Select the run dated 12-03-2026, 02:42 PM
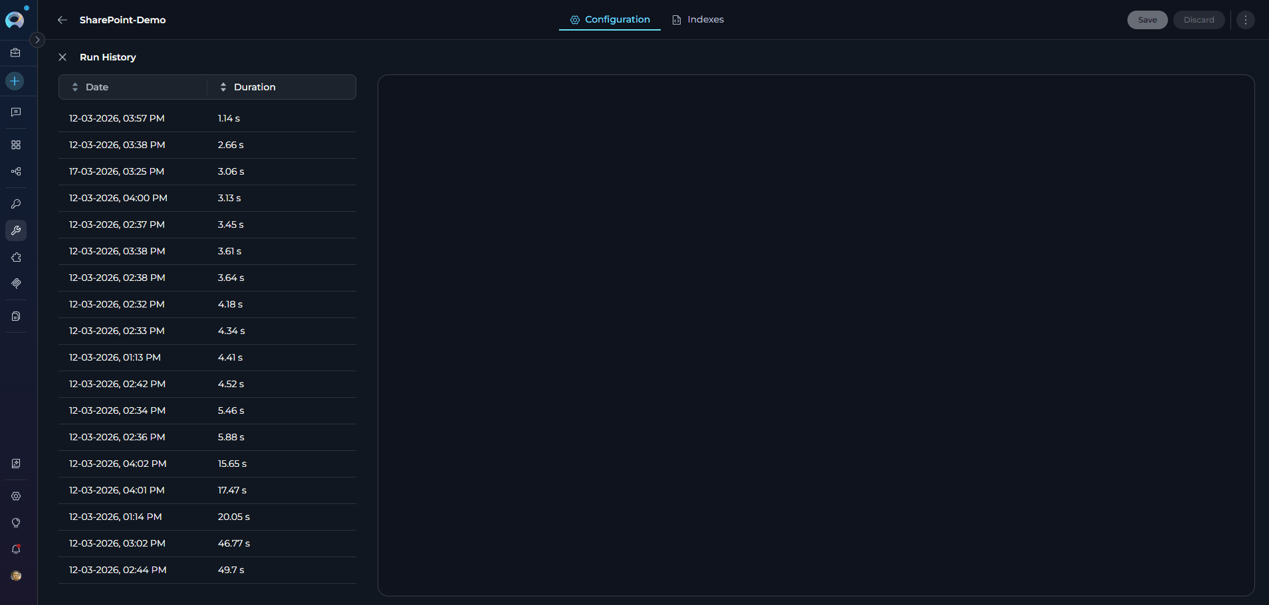This screenshot has width=1269, height=605. pyautogui.click(x=207, y=384)
